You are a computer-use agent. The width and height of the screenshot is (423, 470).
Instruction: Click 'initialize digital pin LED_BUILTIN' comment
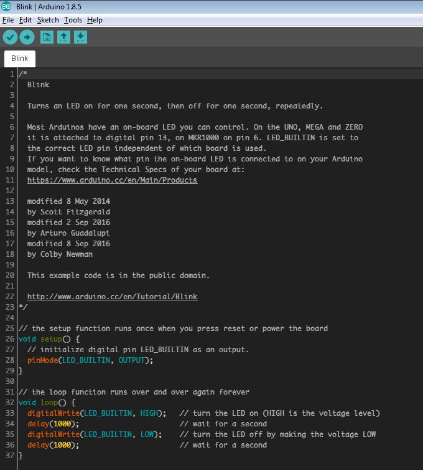point(138,350)
